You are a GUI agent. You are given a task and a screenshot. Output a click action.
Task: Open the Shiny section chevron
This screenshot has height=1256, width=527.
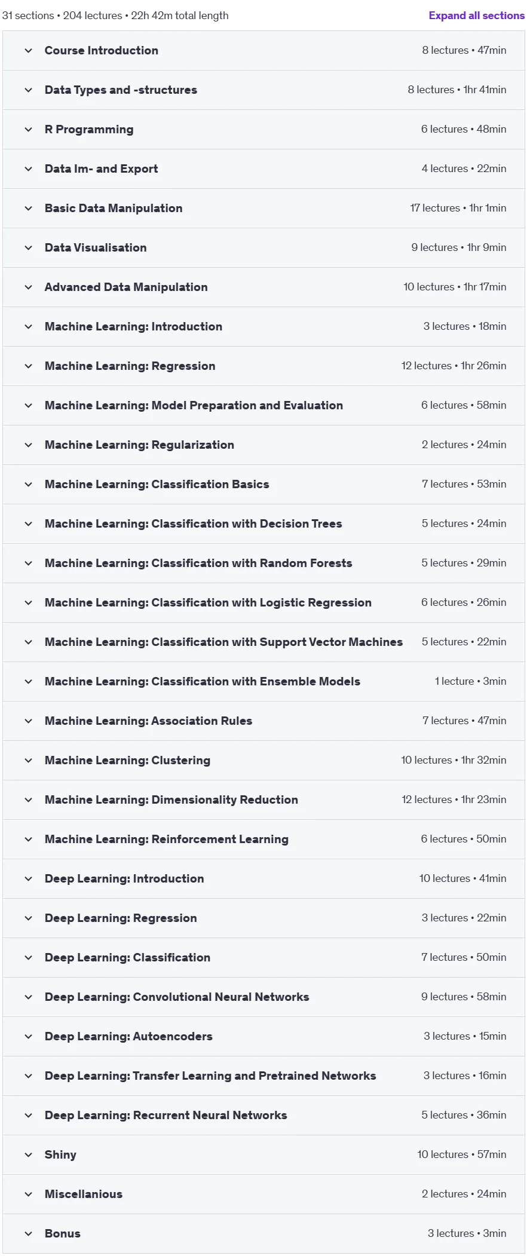pyautogui.click(x=28, y=1155)
